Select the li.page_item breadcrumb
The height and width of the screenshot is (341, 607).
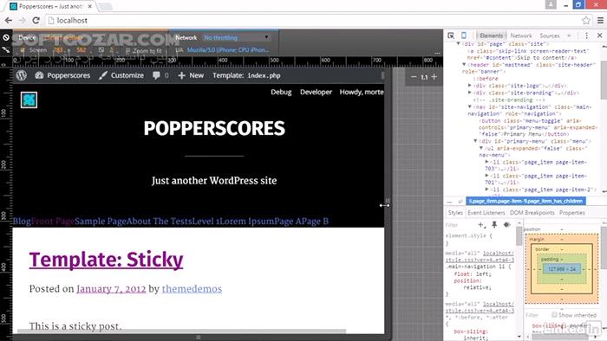point(525,201)
